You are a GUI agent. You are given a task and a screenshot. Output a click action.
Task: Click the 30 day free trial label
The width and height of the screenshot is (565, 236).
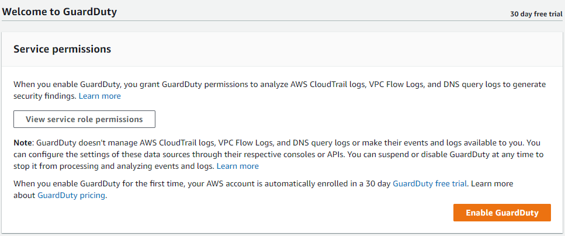point(536,14)
